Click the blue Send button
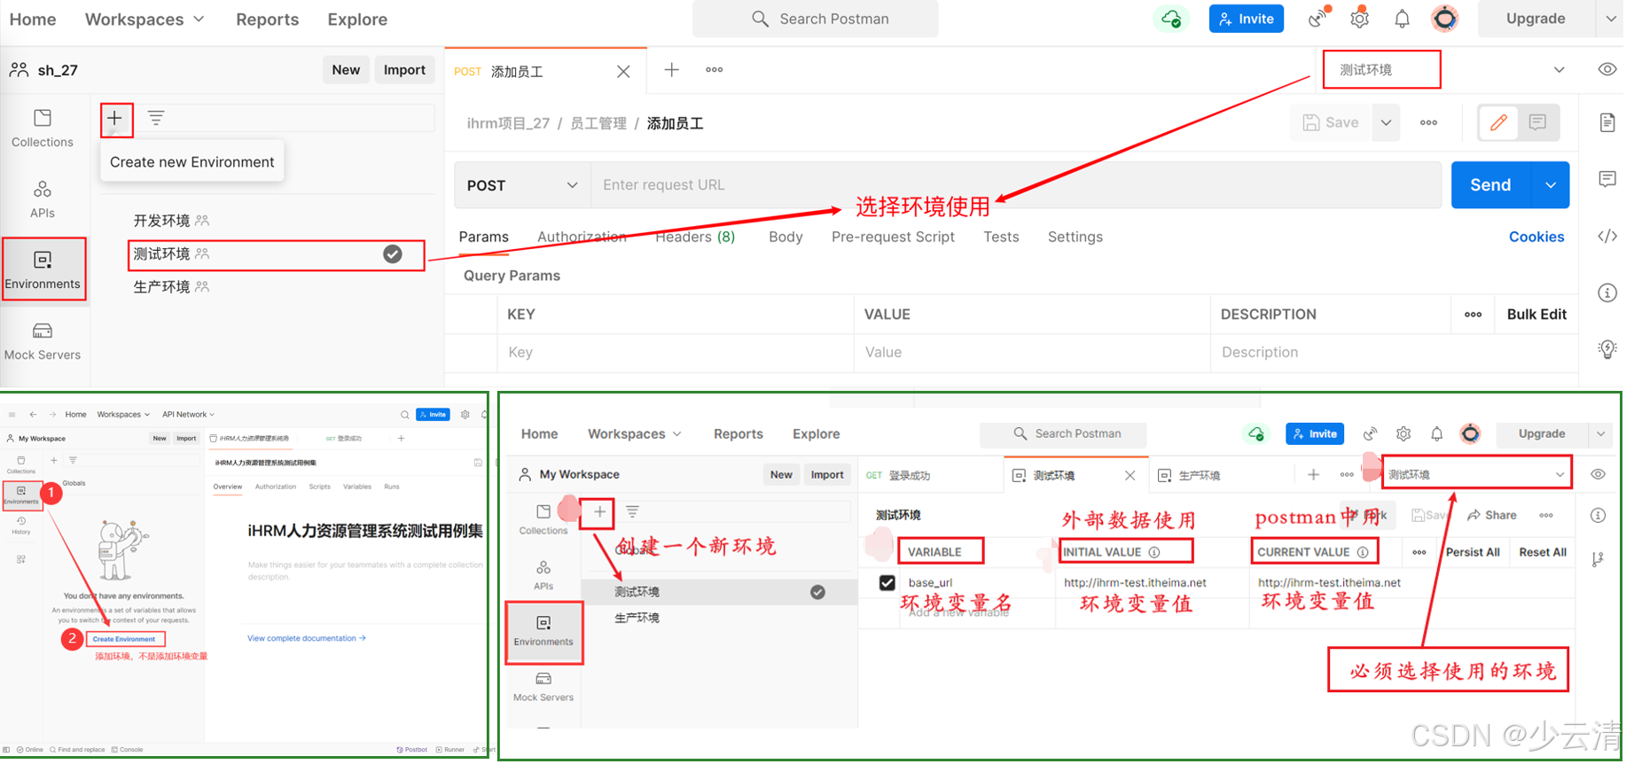This screenshot has height=764, width=1626. [x=1490, y=185]
